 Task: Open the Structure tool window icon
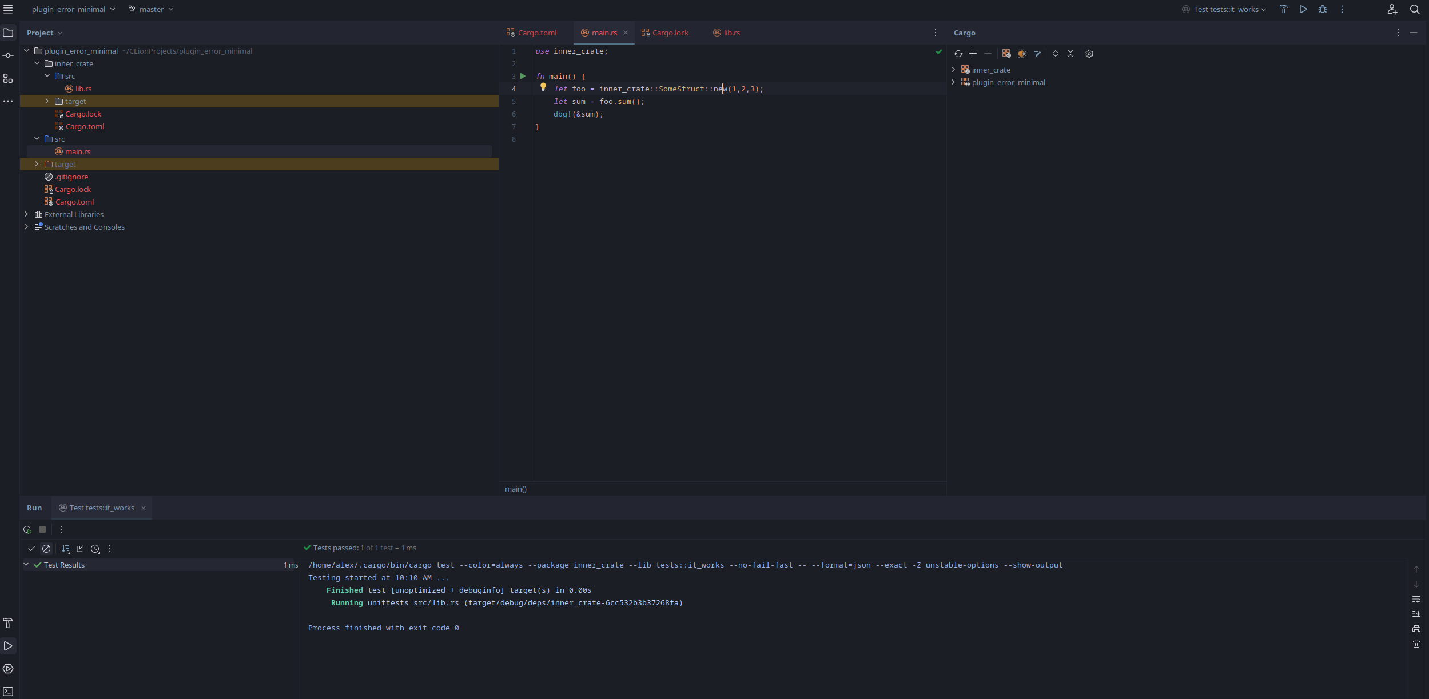8,78
